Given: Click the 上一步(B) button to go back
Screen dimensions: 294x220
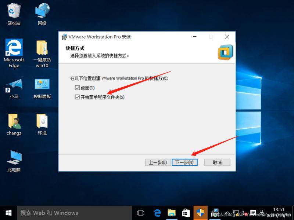Looking at the screenshot, I should click(158, 162).
